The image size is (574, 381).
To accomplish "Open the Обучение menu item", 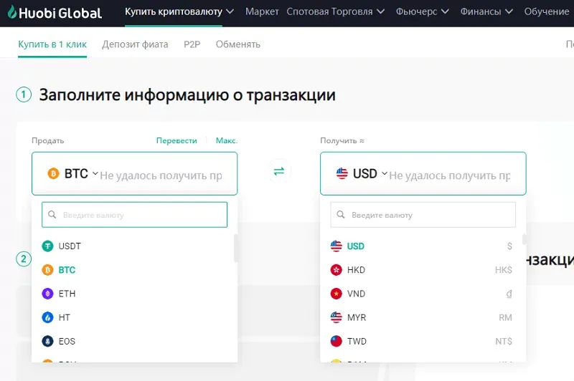I will pyautogui.click(x=547, y=11).
